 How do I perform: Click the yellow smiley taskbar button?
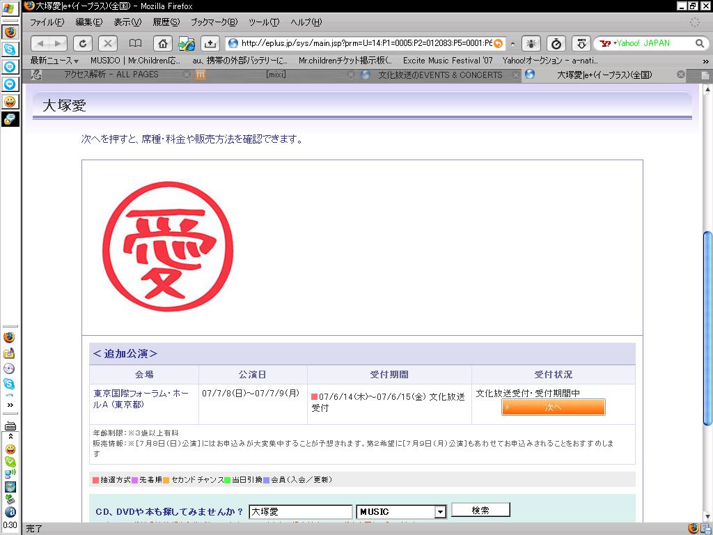10,102
